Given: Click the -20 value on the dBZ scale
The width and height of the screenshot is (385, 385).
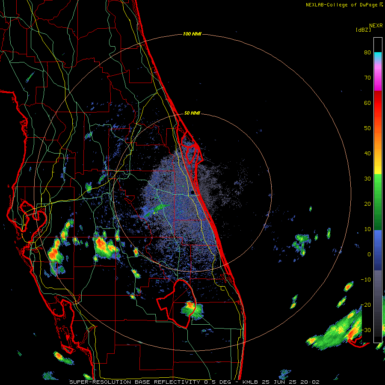Looking at the screenshot, I should tap(366, 305).
